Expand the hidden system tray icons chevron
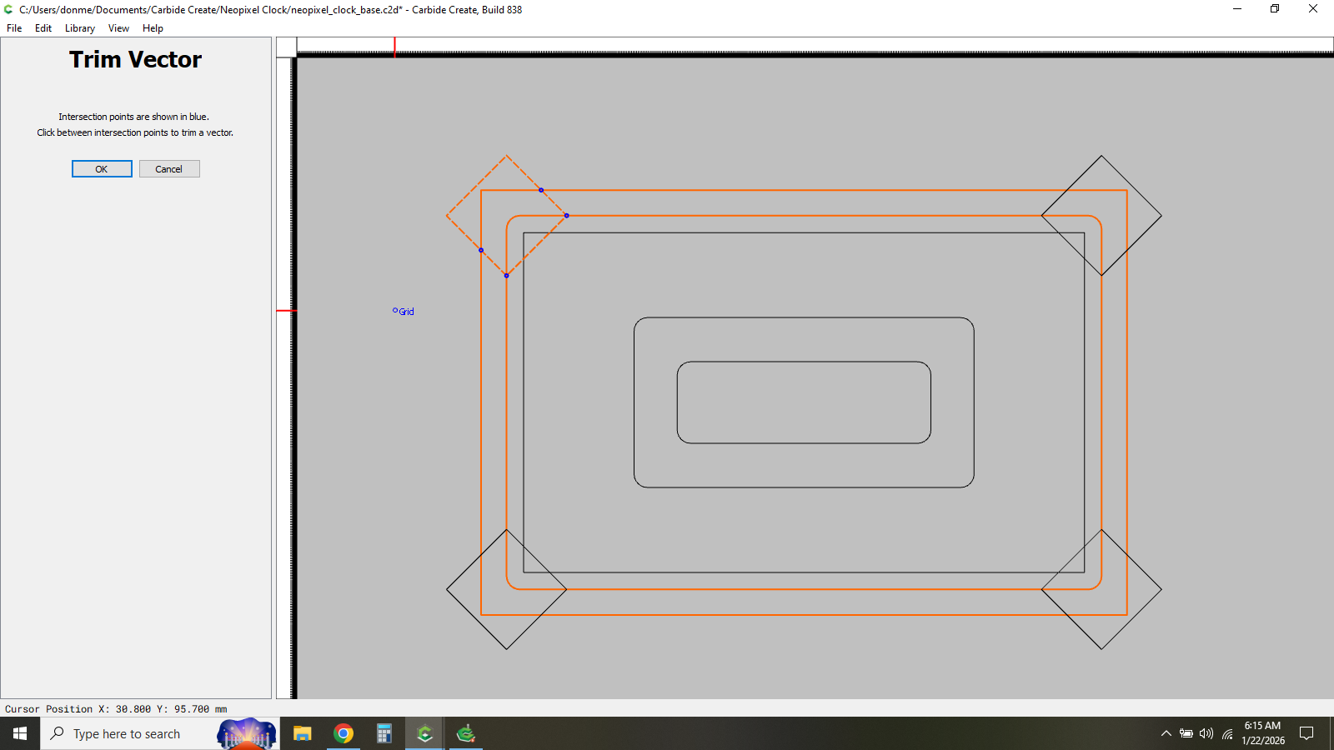Viewport: 1334px width, 750px height. coord(1166,733)
